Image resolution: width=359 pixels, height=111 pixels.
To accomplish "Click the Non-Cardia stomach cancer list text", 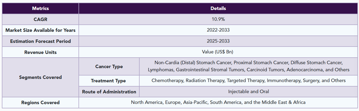I will 248,63.
